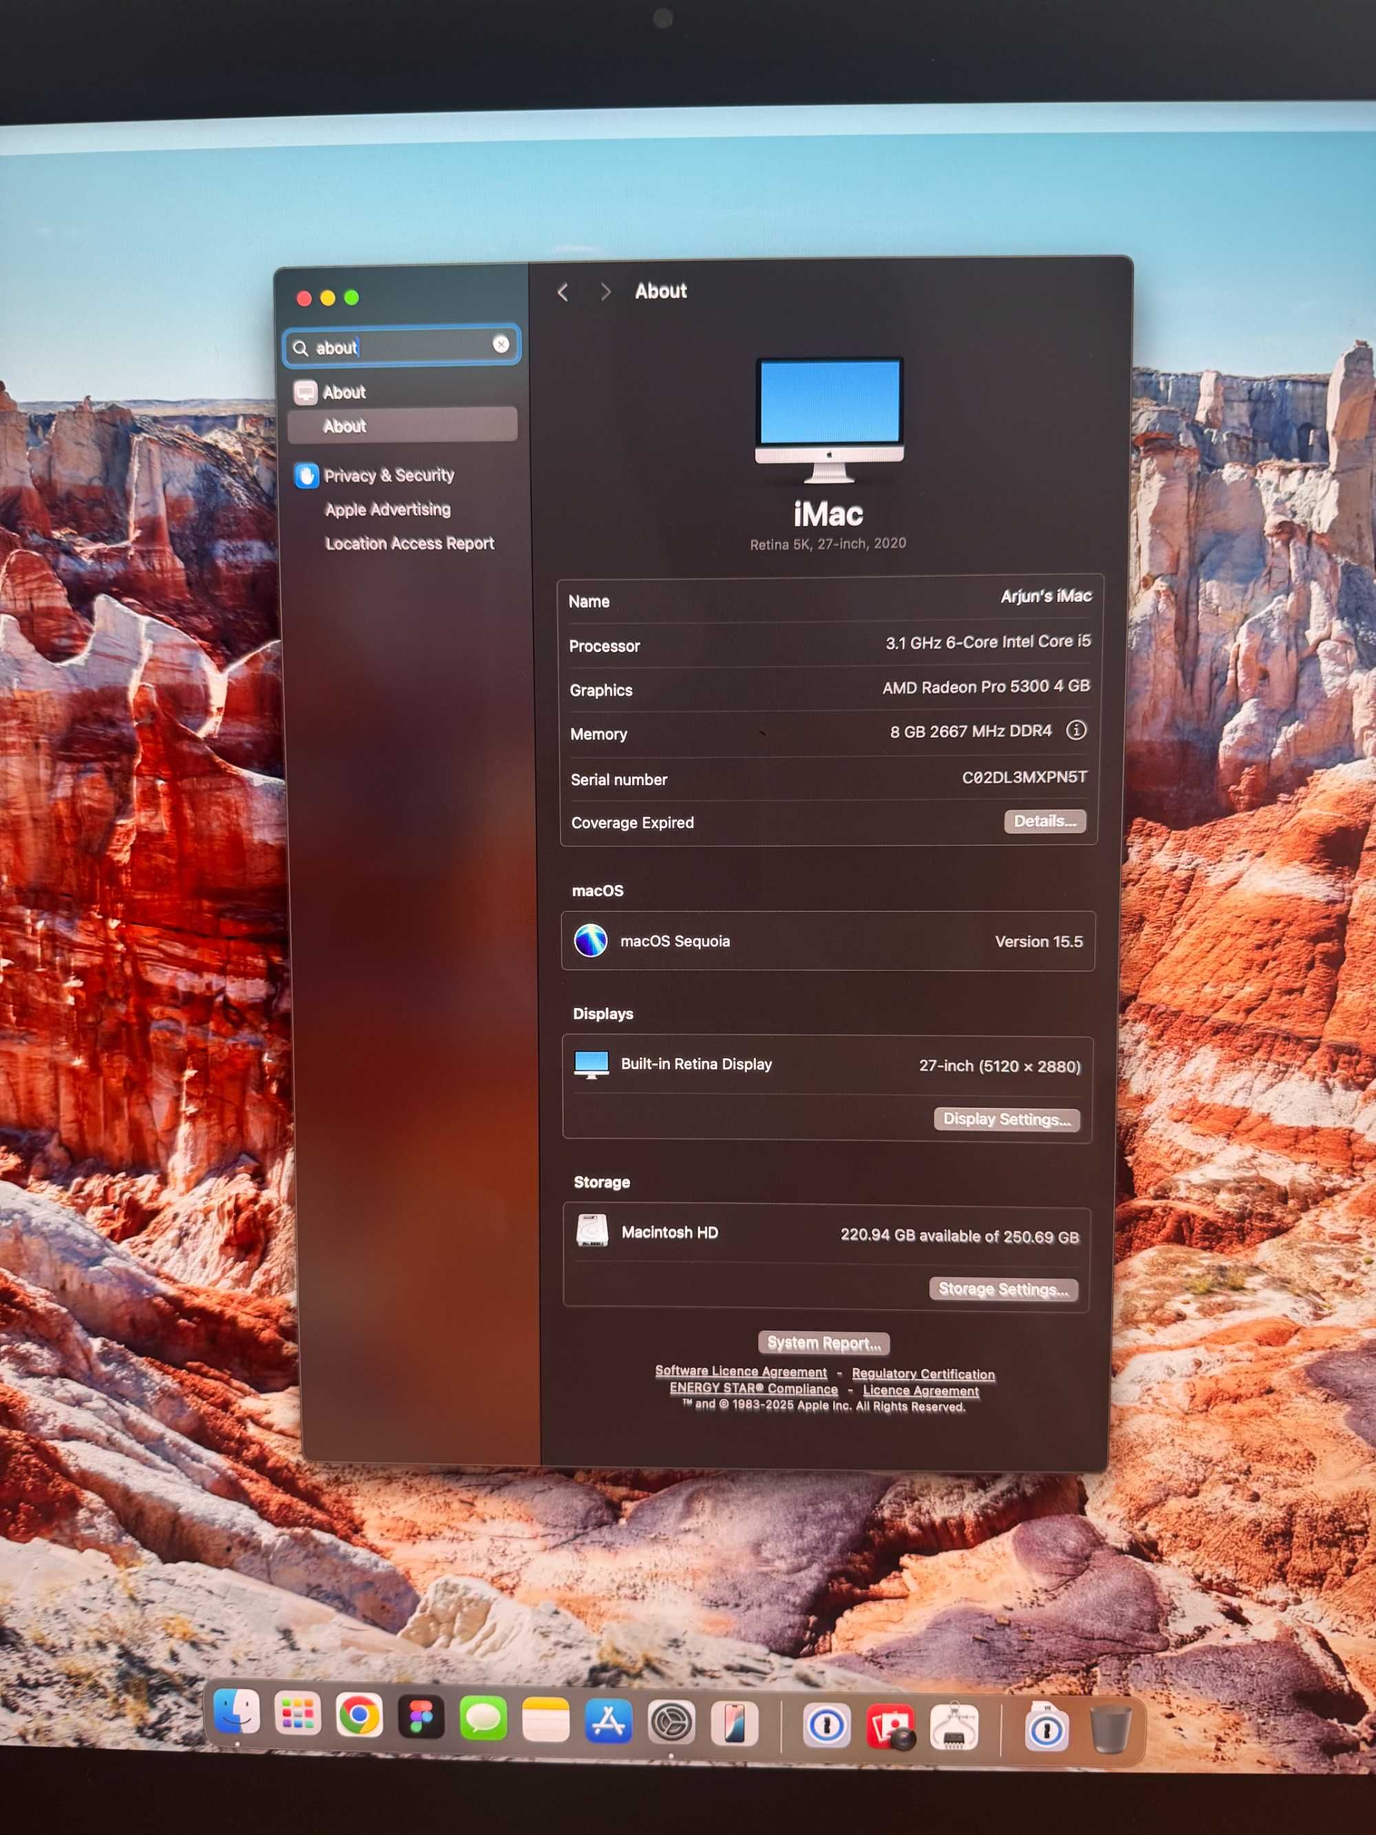Click the macOS Sequoia label
Viewport: 1376px width, 1835px height.
click(675, 941)
